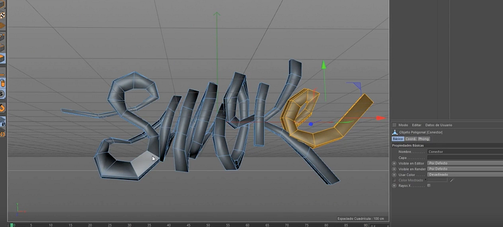Open the Visible en Editor dropdown
The width and height of the screenshot is (503, 227).
tap(465, 163)
